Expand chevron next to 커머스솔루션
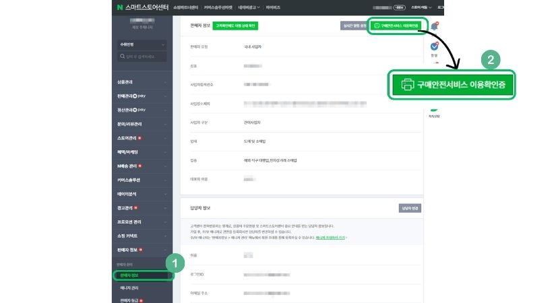The image size is (556, 303). click(x=165, y=180)
